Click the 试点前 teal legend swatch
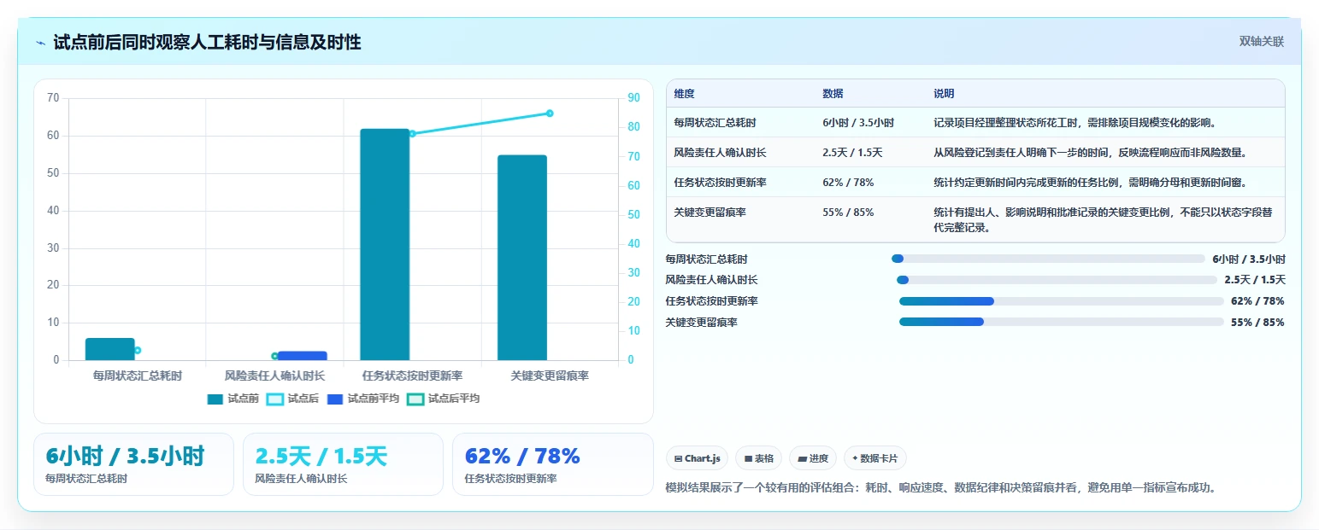 [215, 399]
